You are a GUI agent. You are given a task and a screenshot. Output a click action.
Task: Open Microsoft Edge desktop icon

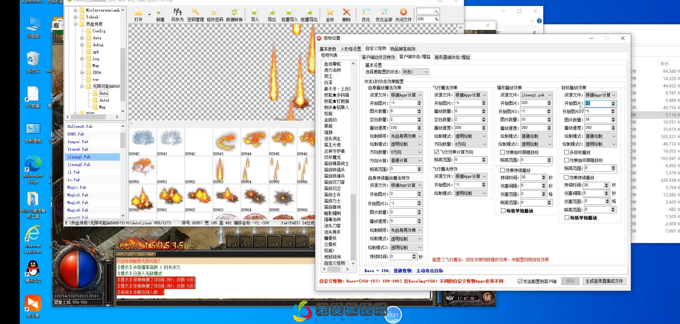point(33,170)
